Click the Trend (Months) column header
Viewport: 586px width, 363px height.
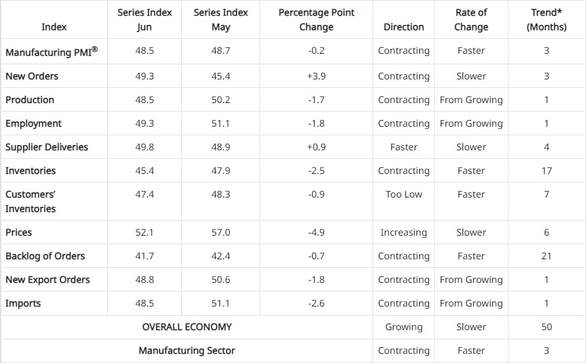tap(547, 20)
